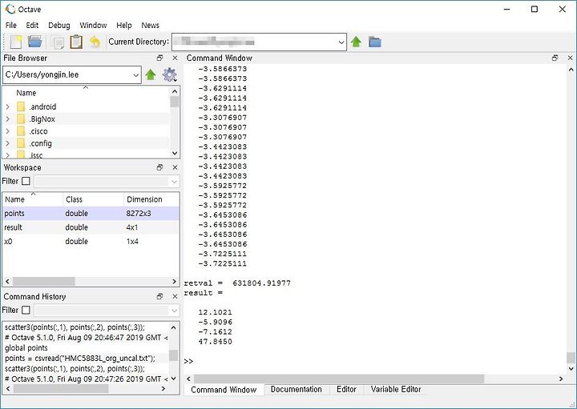File Browser parent directory green arrow

tap(151, 75)
